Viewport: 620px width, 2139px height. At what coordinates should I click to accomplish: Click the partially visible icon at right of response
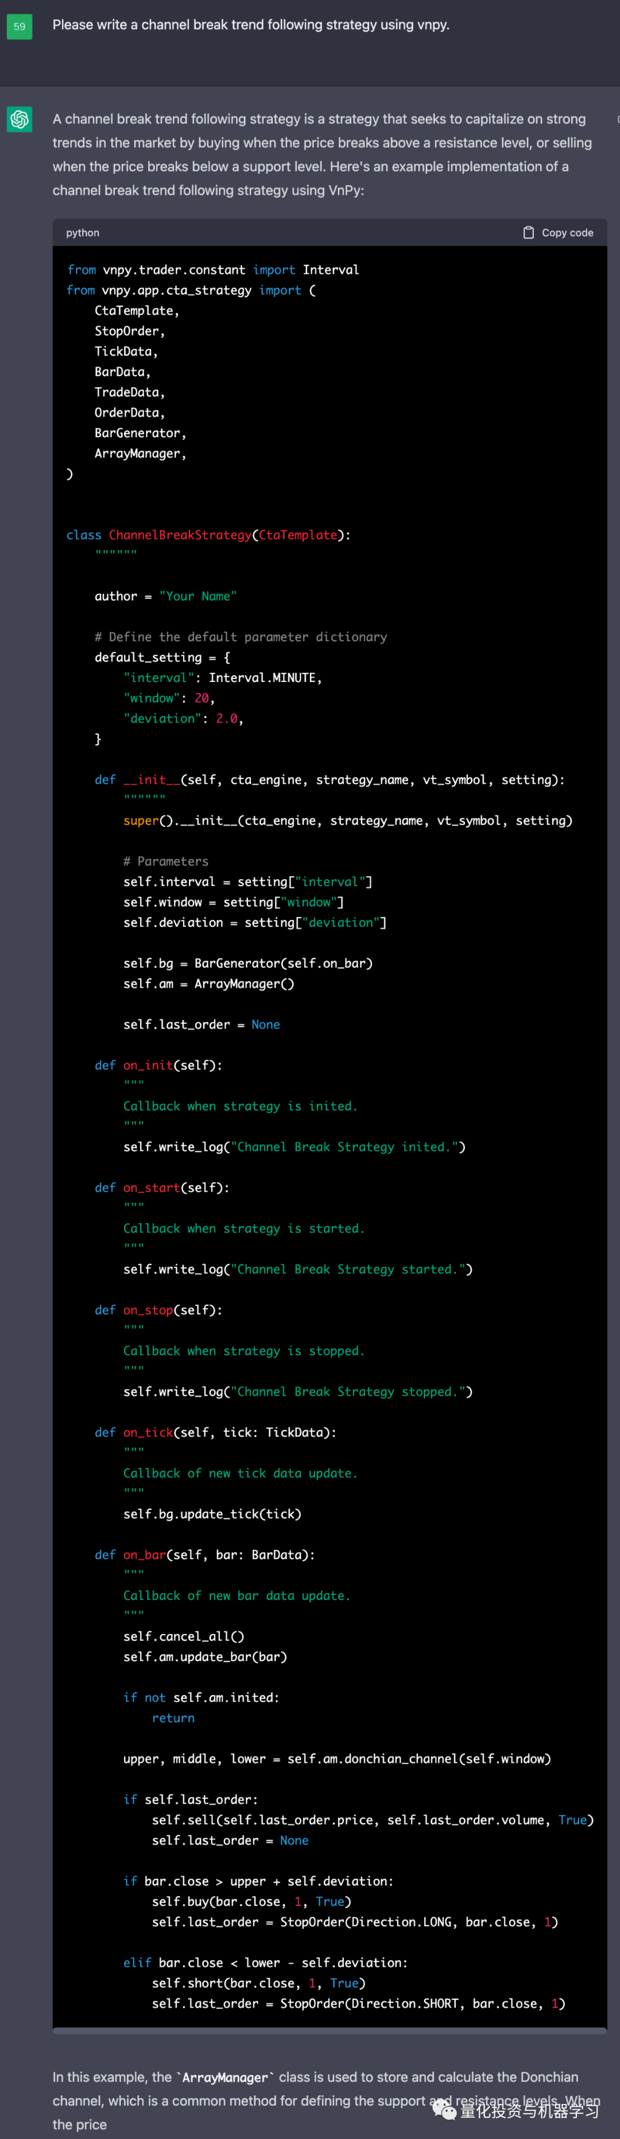617,120
